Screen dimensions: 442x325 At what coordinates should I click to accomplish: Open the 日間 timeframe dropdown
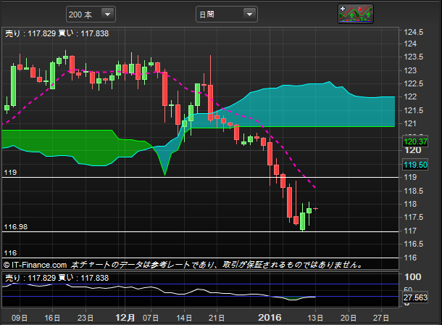(227, 15)
